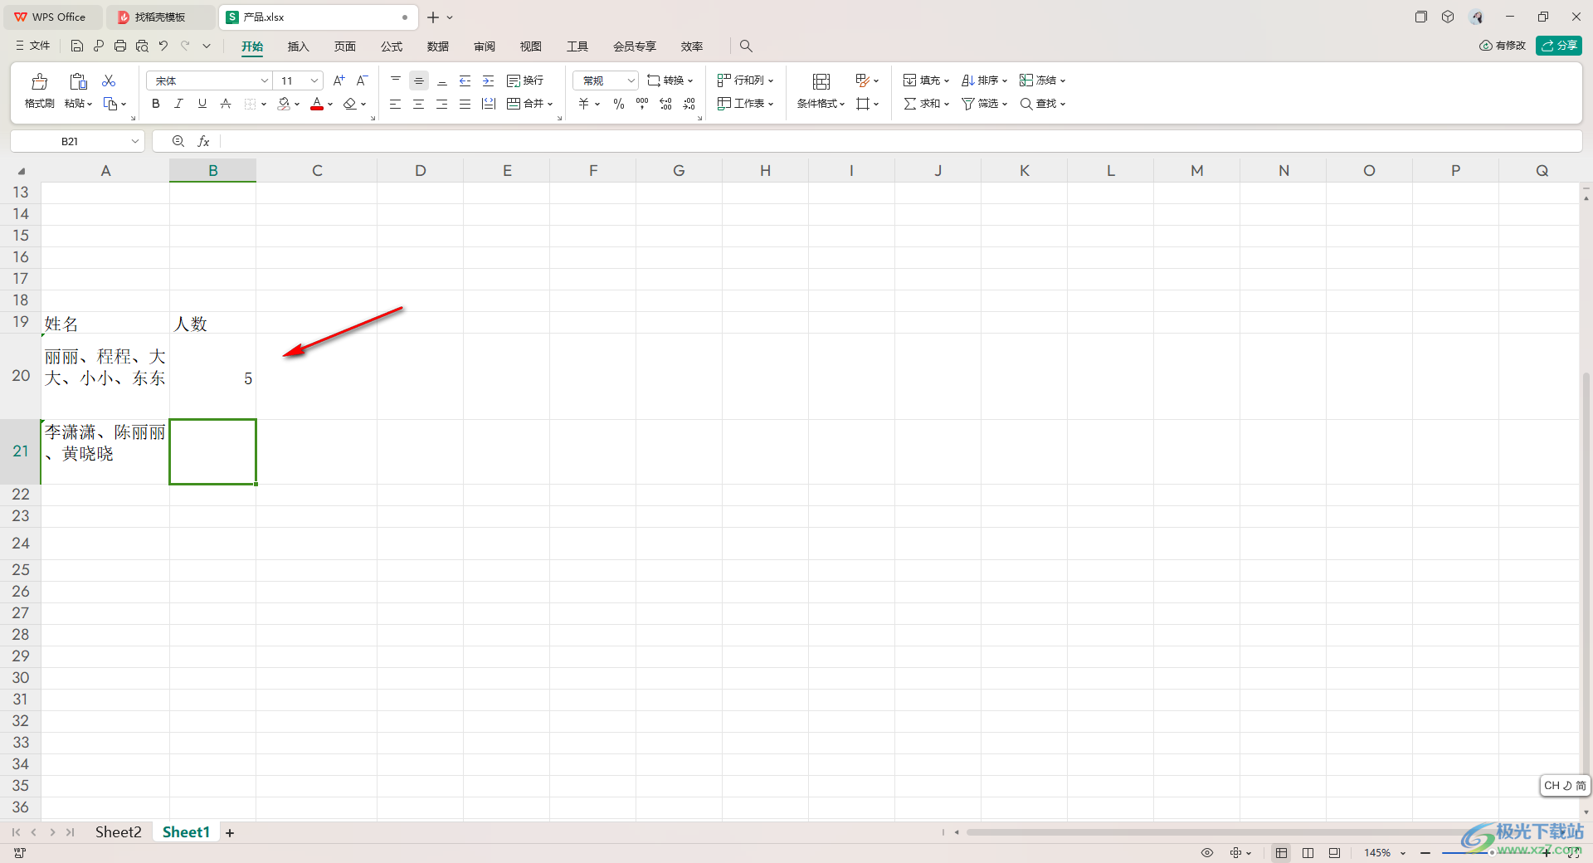Click the Rows and Columns (行和列) button

[x=745, y=80]
